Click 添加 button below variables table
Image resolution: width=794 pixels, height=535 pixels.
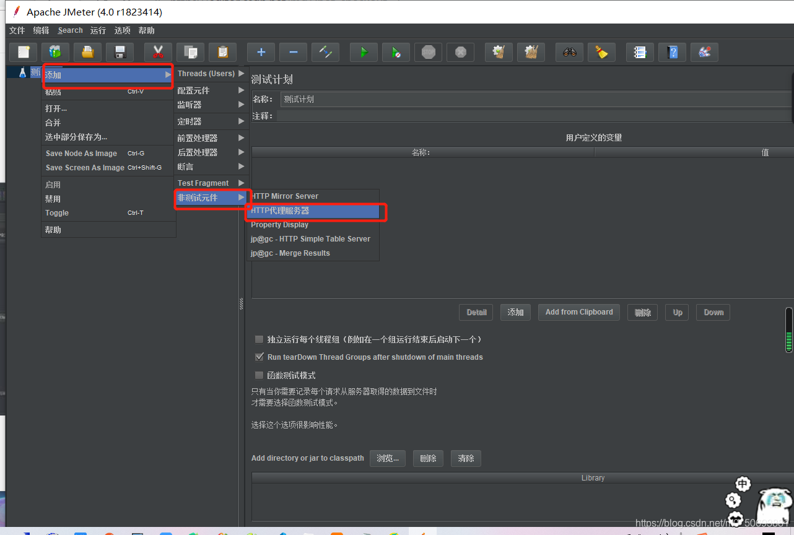pyautogui.click(x=515, y=312)
